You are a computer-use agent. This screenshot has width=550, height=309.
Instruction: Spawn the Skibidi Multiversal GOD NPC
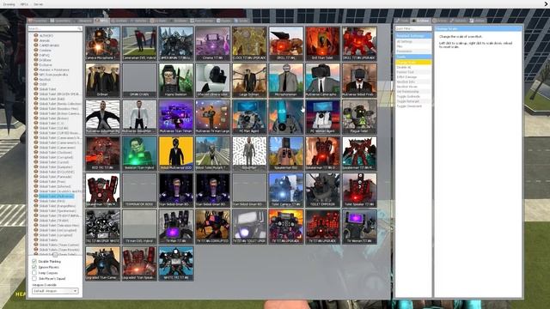pyautogui.click(x=176, y=154)
